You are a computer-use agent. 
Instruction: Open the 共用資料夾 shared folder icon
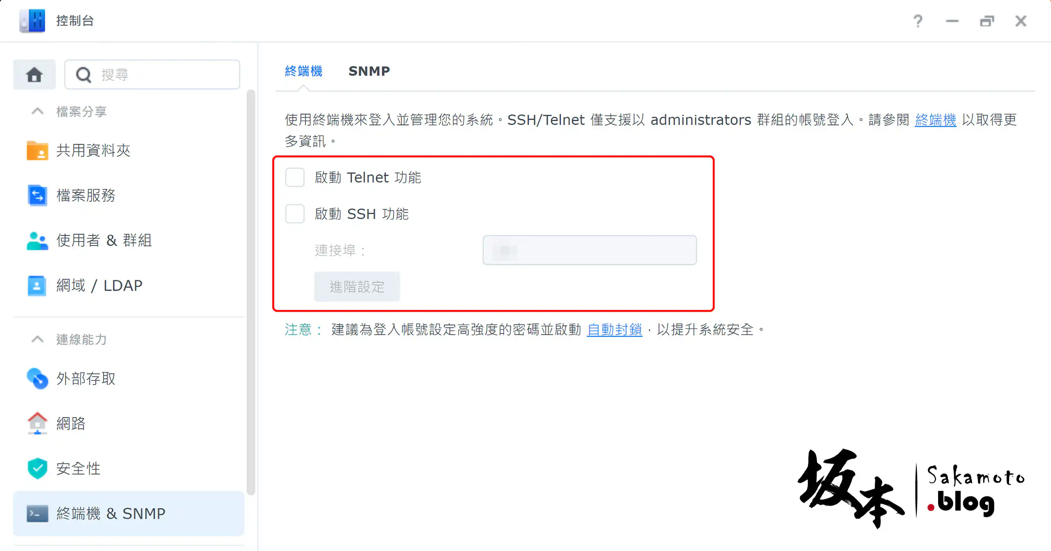tap(37, 150)
